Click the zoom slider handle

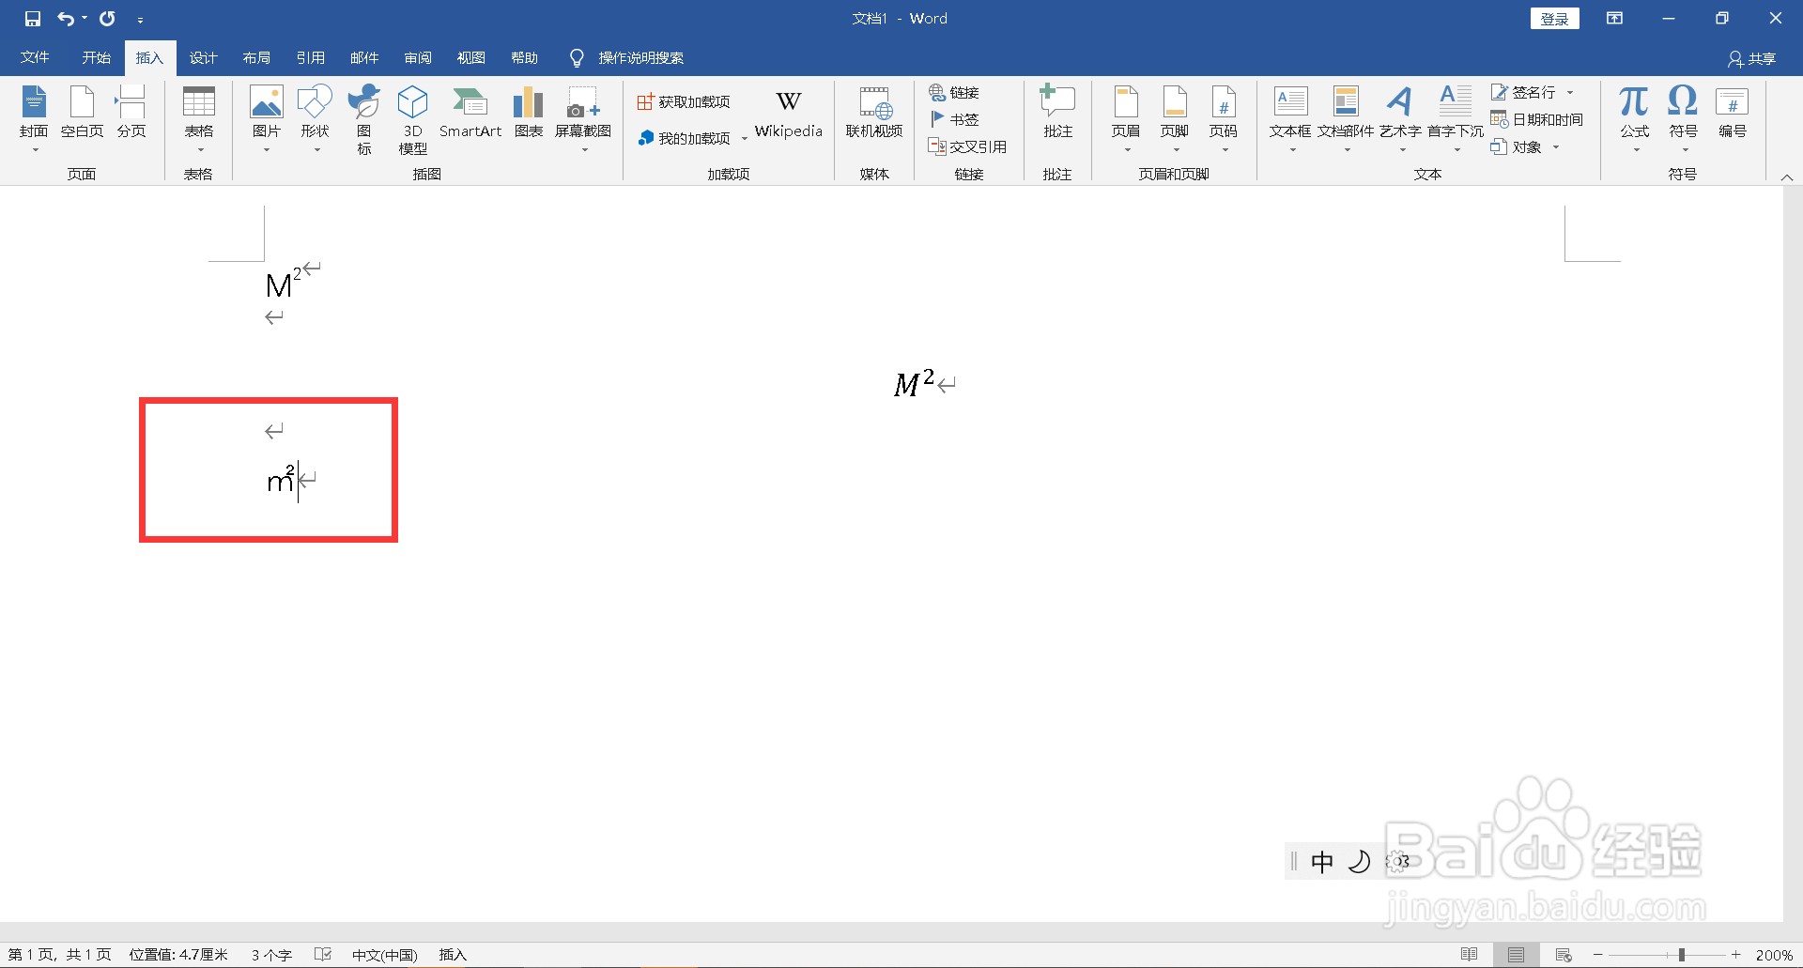(1682, 955)
